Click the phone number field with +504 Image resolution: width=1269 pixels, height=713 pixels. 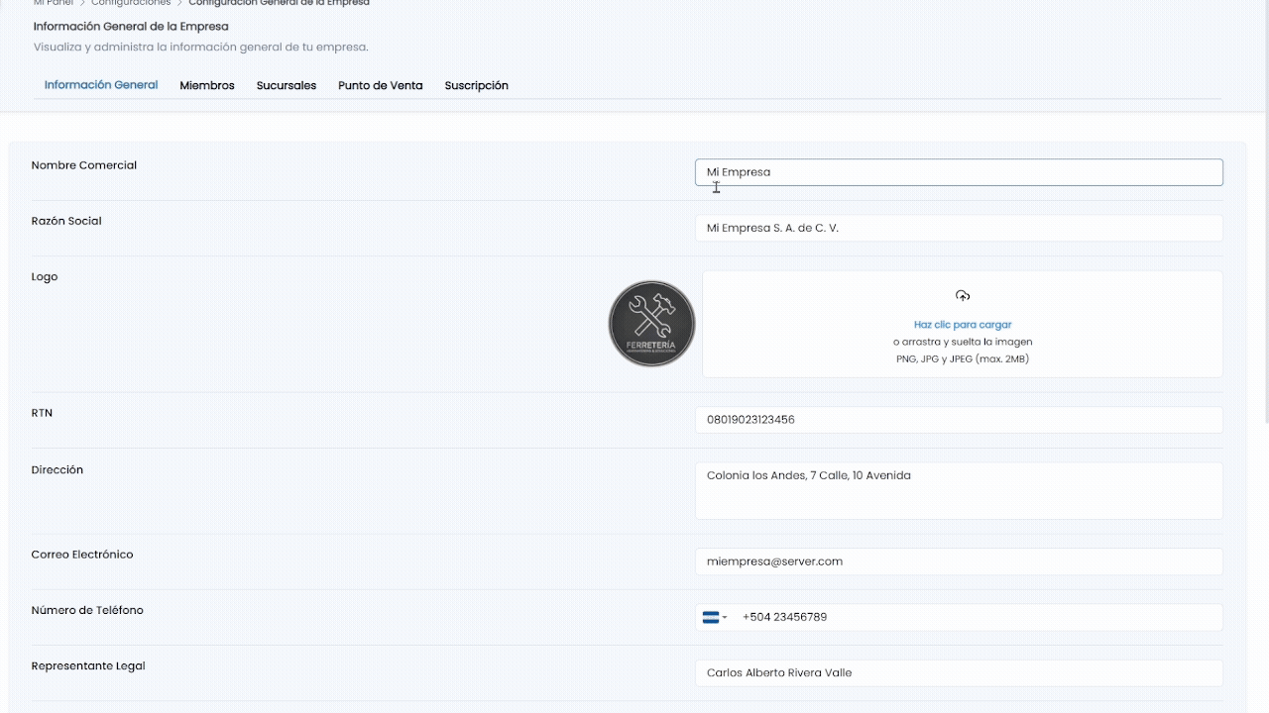pos(959,617)
